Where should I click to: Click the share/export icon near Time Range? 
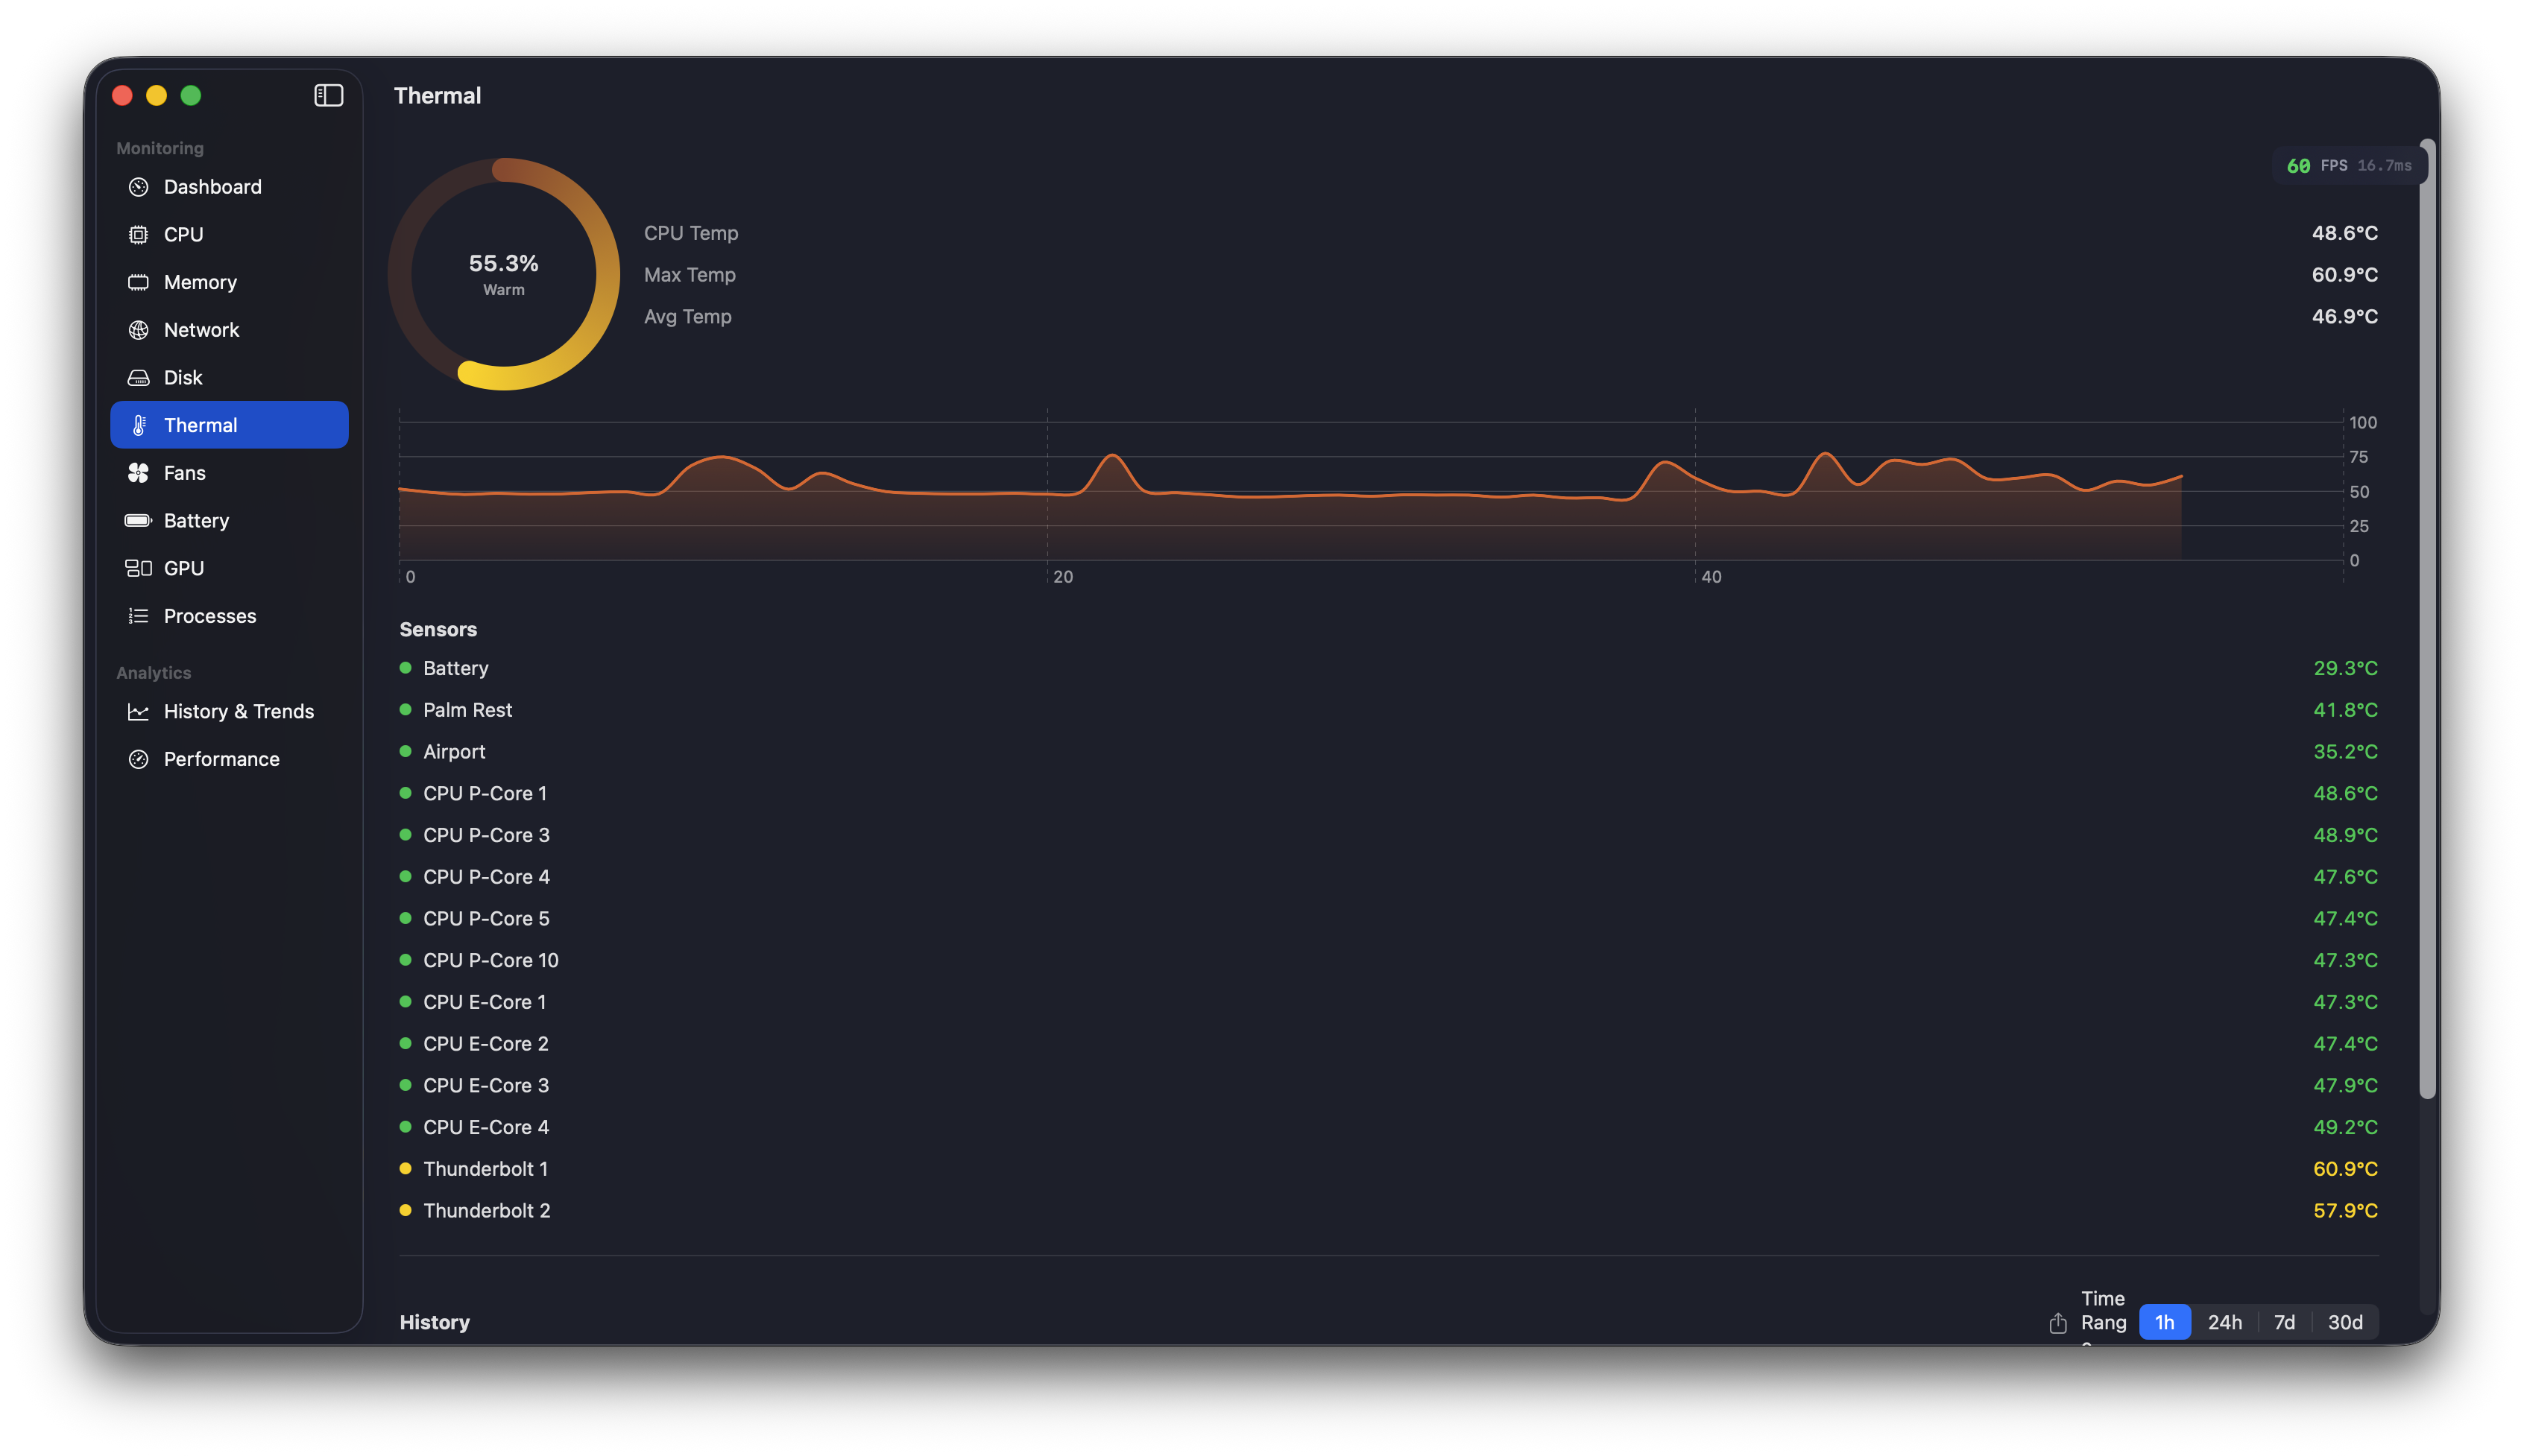pos(2057,1323)
